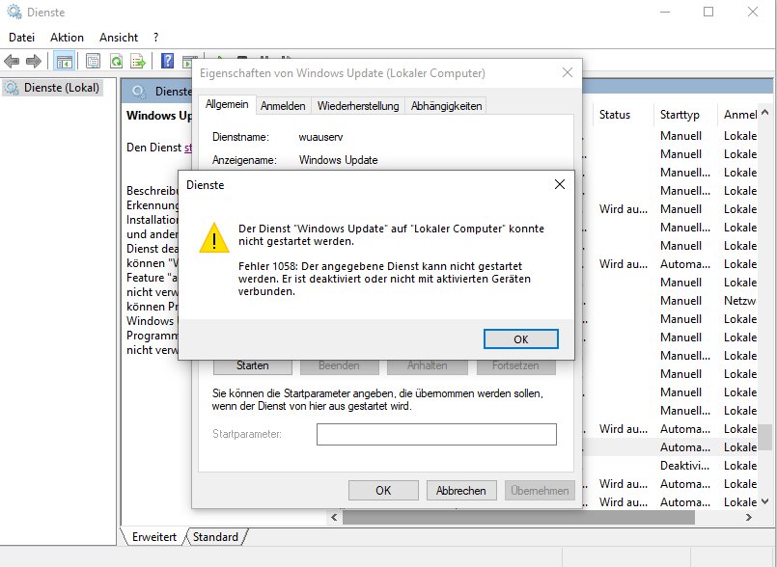Open the ? help menu
The image size is (777, 567).
coord(156,38)
